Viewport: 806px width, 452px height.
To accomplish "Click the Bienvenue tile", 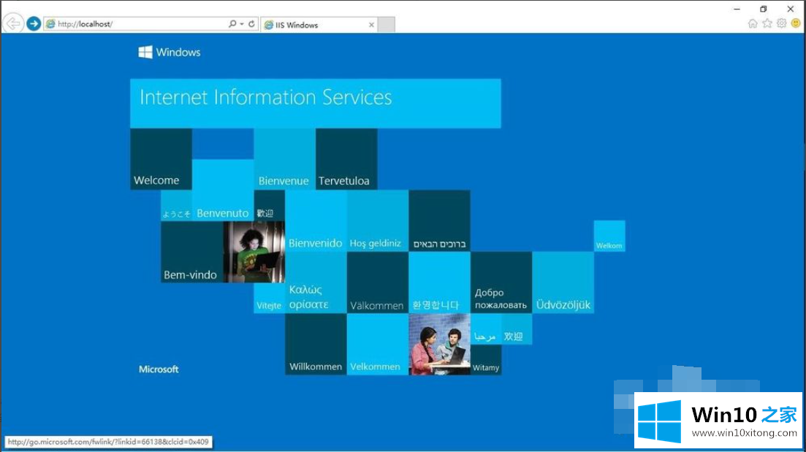I will tap(284, 158).
